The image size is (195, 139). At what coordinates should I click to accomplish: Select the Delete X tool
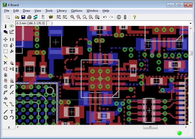(5, 63)
